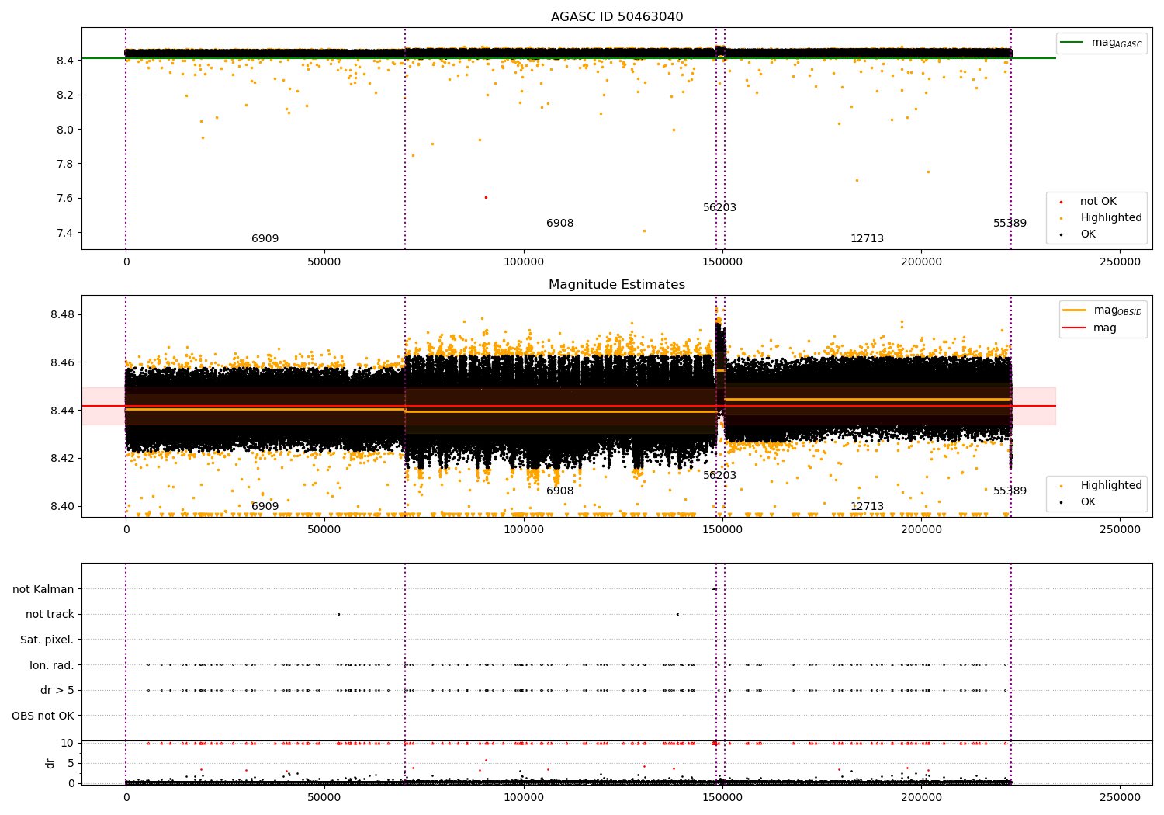Viewport: 1164px width, 815px height.
Task: Click x-axis tick 50000 under the bottom plot
Action: (324, 798)
